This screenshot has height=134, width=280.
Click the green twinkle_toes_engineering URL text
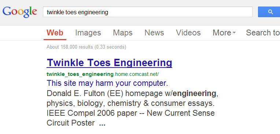point(80,74)
